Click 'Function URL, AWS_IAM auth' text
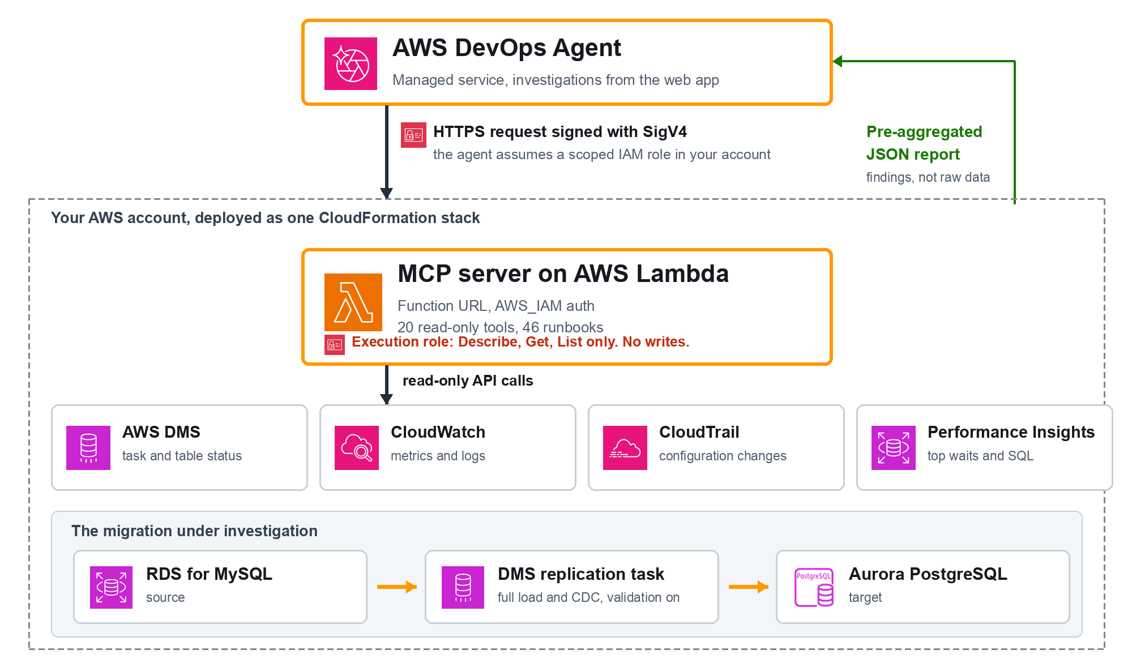 [x=496, y=306]
